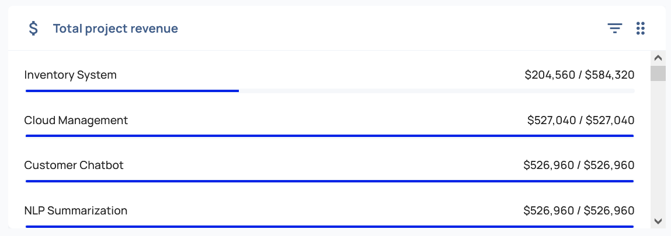Click the NLP Summarization progress bar

[x=330, y=226]
